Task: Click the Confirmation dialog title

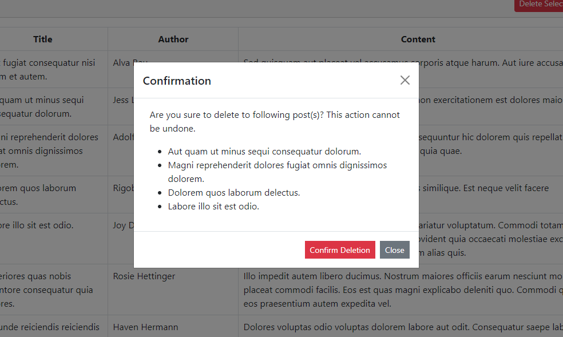Action: pos(177,81)
